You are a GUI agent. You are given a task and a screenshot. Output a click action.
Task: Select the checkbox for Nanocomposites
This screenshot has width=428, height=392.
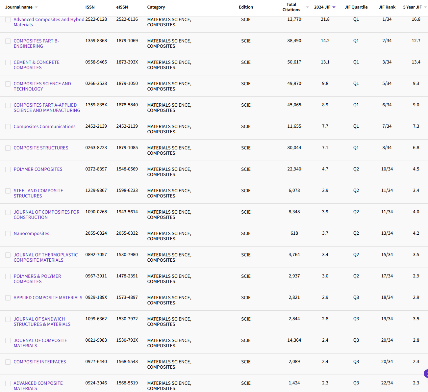tap(8, 234)
